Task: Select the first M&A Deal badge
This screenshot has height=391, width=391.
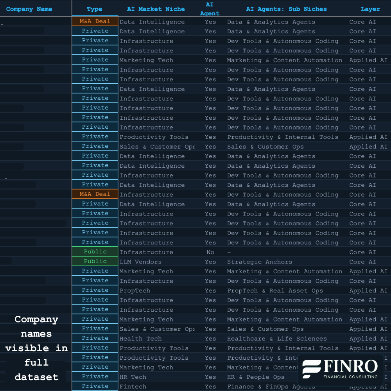Action: click(x=94, y=22)
